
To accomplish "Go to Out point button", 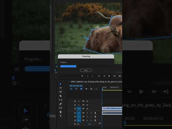I will point(120,76).
